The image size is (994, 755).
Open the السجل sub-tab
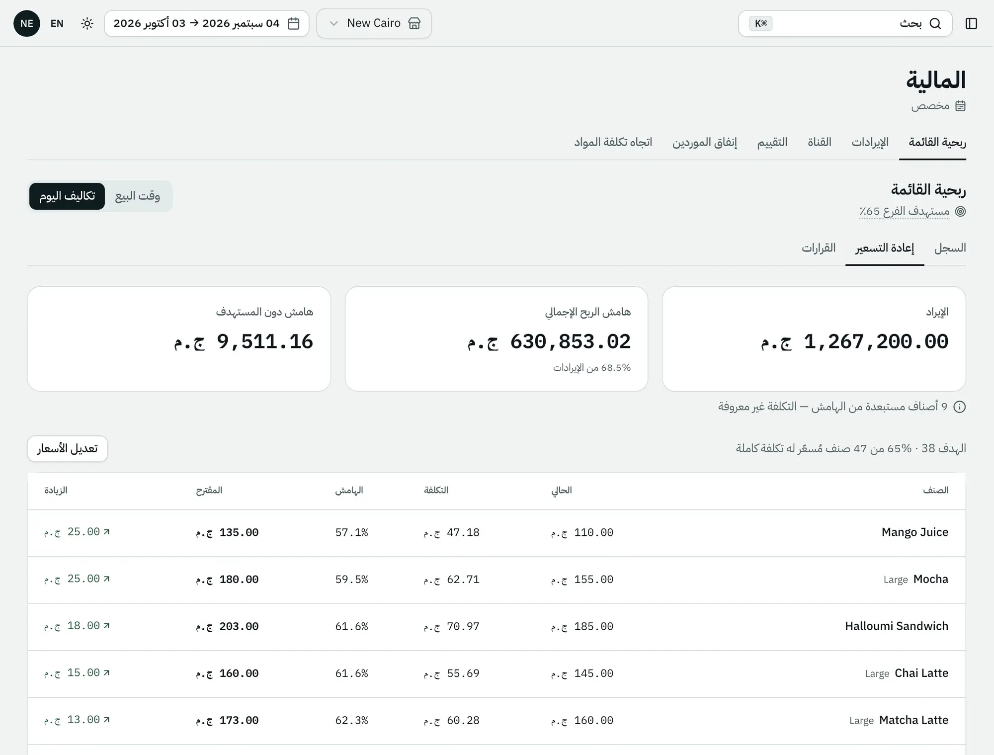click(950, 248)
